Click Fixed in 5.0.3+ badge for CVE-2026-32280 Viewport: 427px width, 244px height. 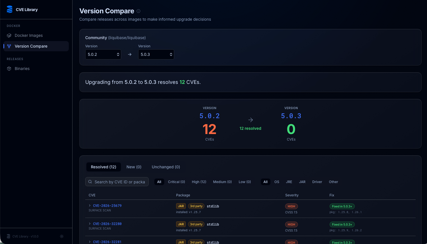coord(342,224)
